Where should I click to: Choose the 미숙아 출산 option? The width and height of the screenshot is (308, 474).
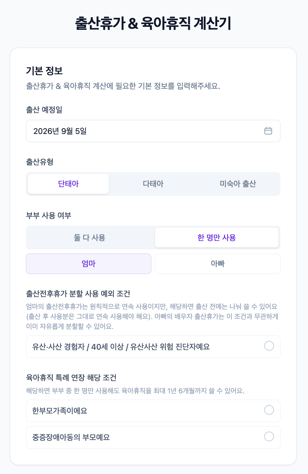(238, 184)
